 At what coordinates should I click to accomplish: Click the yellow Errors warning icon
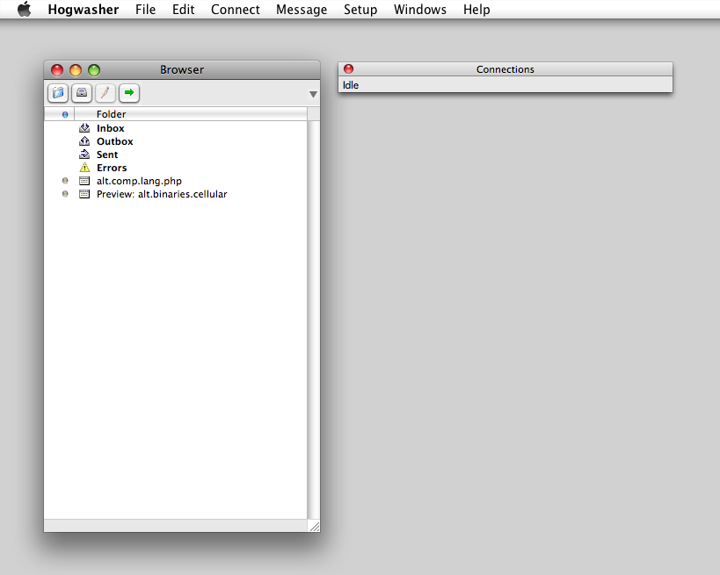84,168
